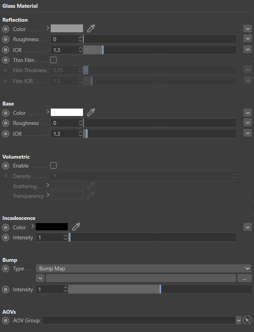Enable the Volumetric checkbox
The height and width of the screenshot is (332, 254).
[54, 166]
